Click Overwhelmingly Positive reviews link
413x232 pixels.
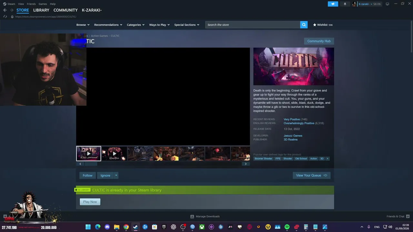[x=299, y=123]
